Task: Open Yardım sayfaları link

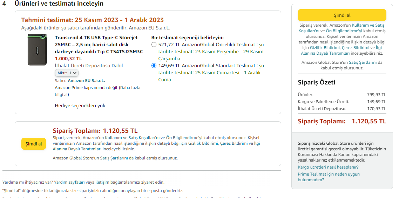Action: point(69,182)
